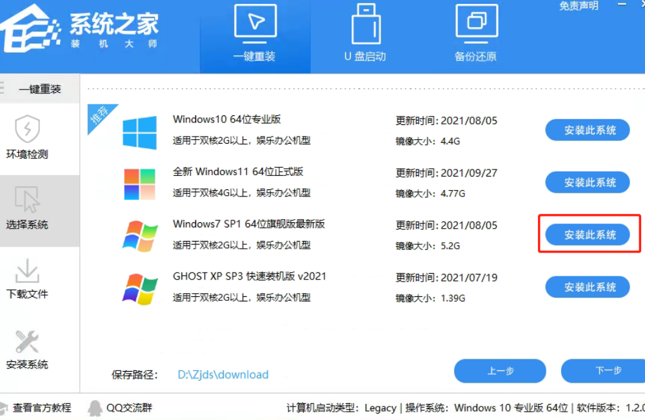Select the 安装系统 sidebar label
Screen dimensions: 645x420
point(27,364)
